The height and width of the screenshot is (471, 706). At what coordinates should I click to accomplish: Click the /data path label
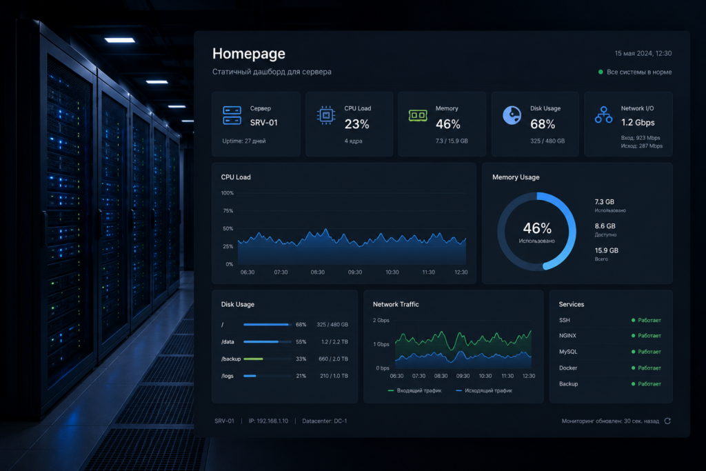228,342
